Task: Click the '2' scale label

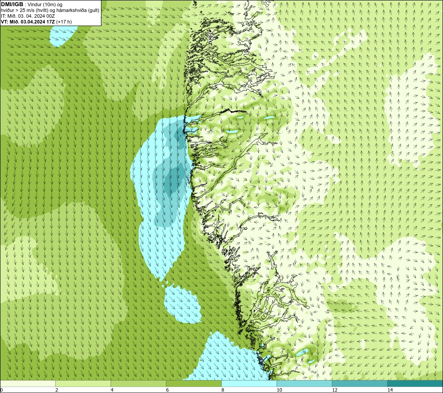Action: coord(57,390)
